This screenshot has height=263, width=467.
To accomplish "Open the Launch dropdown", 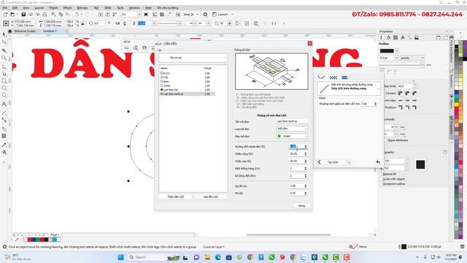I will tap(233, 15).
